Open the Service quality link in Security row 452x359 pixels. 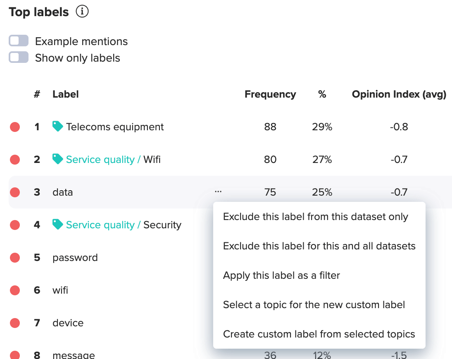(x=100, y=225)
